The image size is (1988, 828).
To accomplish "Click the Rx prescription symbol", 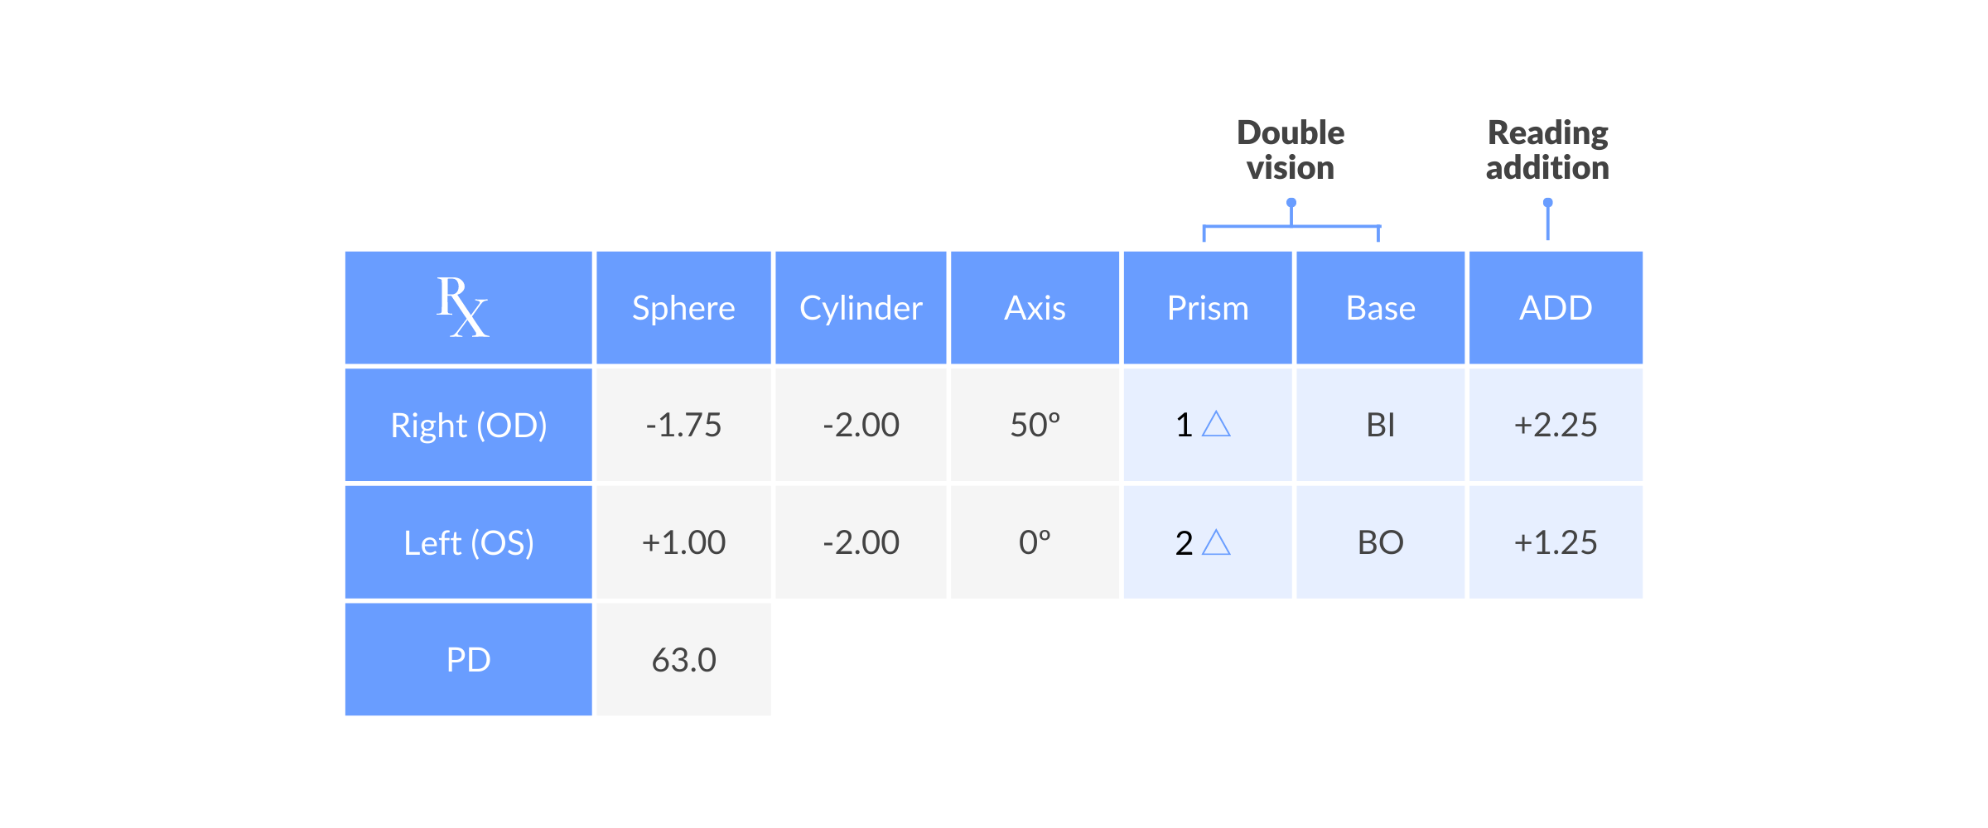I will [463, 307].
